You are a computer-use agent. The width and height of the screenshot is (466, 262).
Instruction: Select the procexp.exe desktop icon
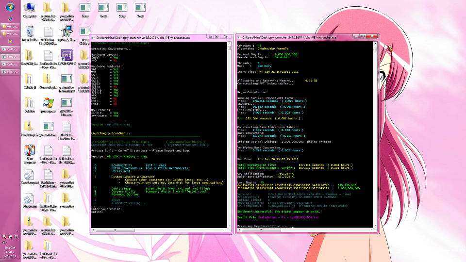pyautogui.click(x=48, y=103)
